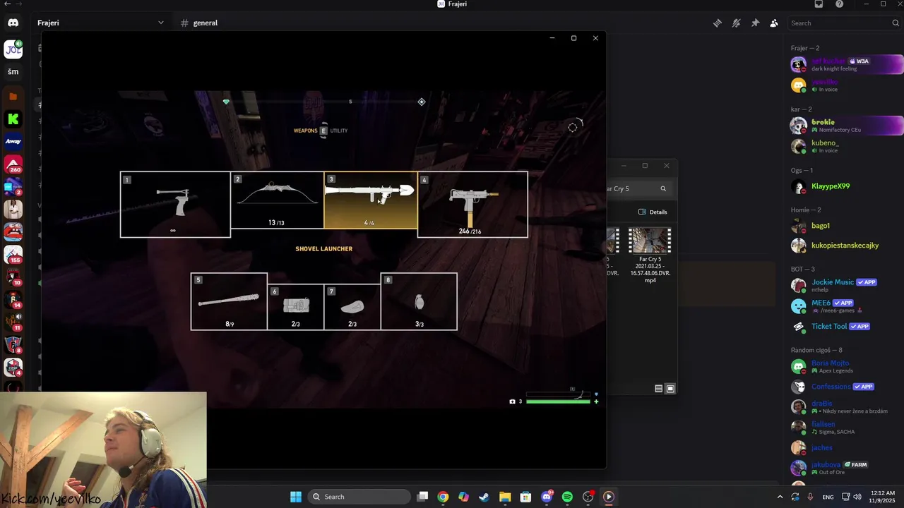
Task: Select weapon slot 2 bow
Action: (277, 200)
